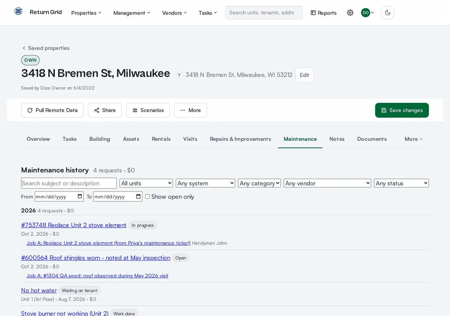Click the From date input field
The height and width of the screenshot is (316, 450).
pyautogui.click(x=59, y=196)
